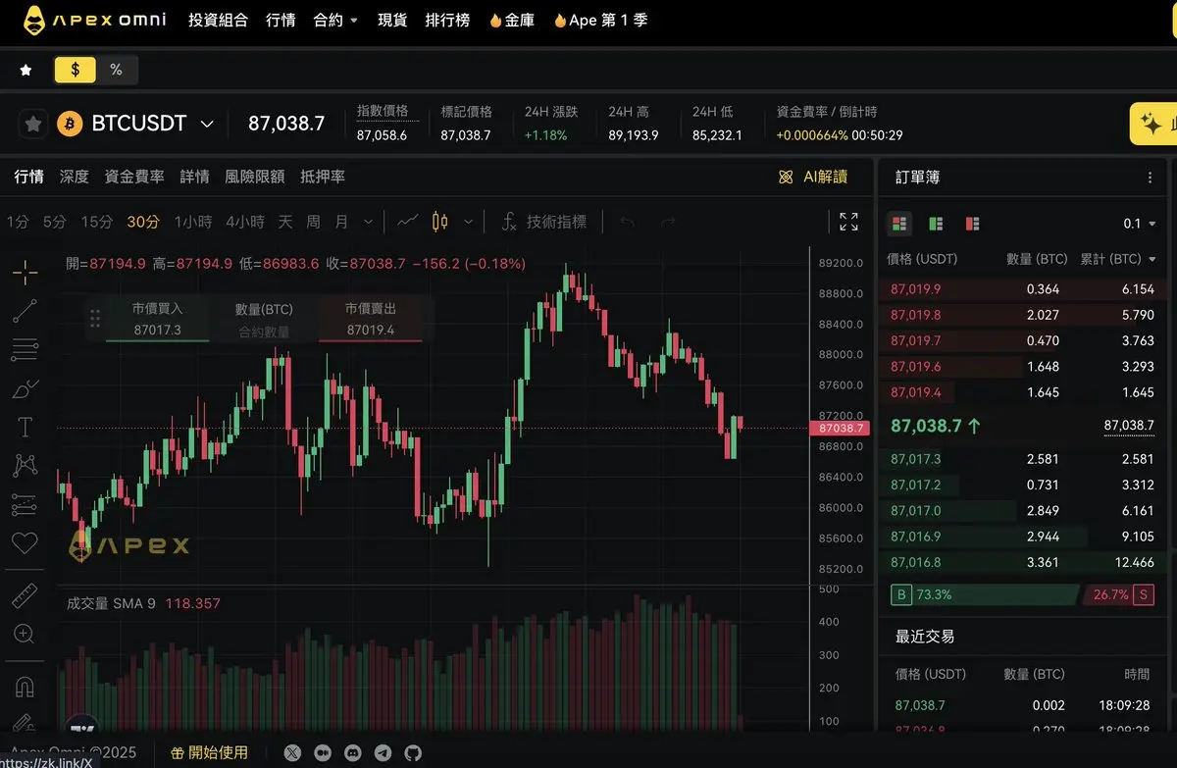Expand the chart type dropdown arrow

[468, 222]
